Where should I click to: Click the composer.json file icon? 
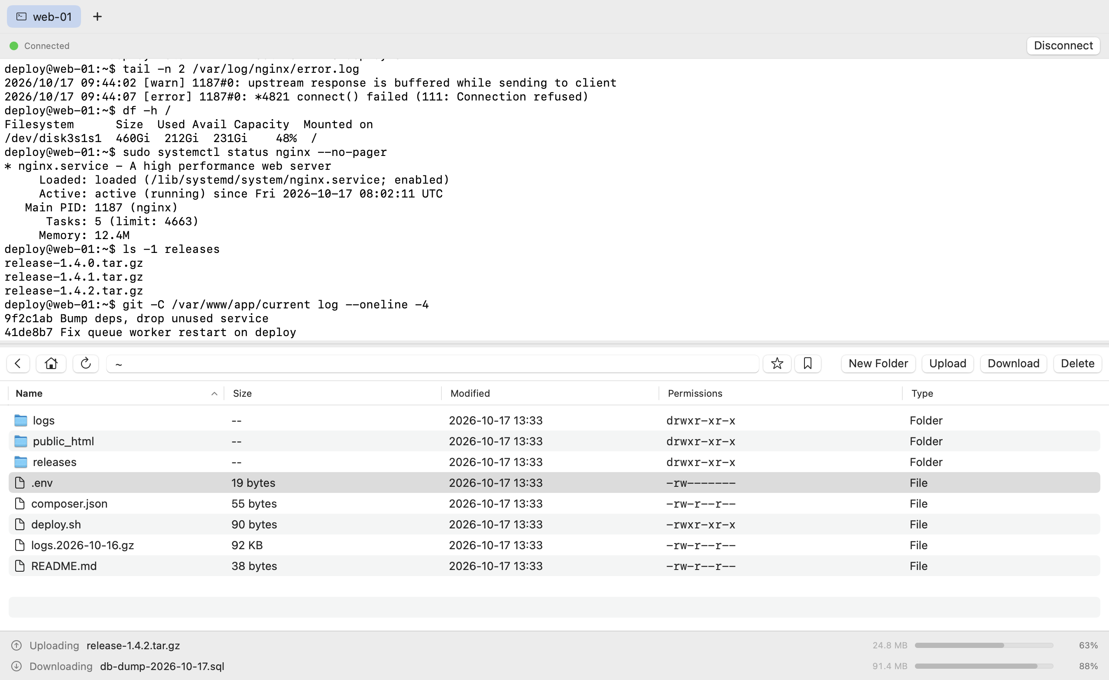(19, 503)
